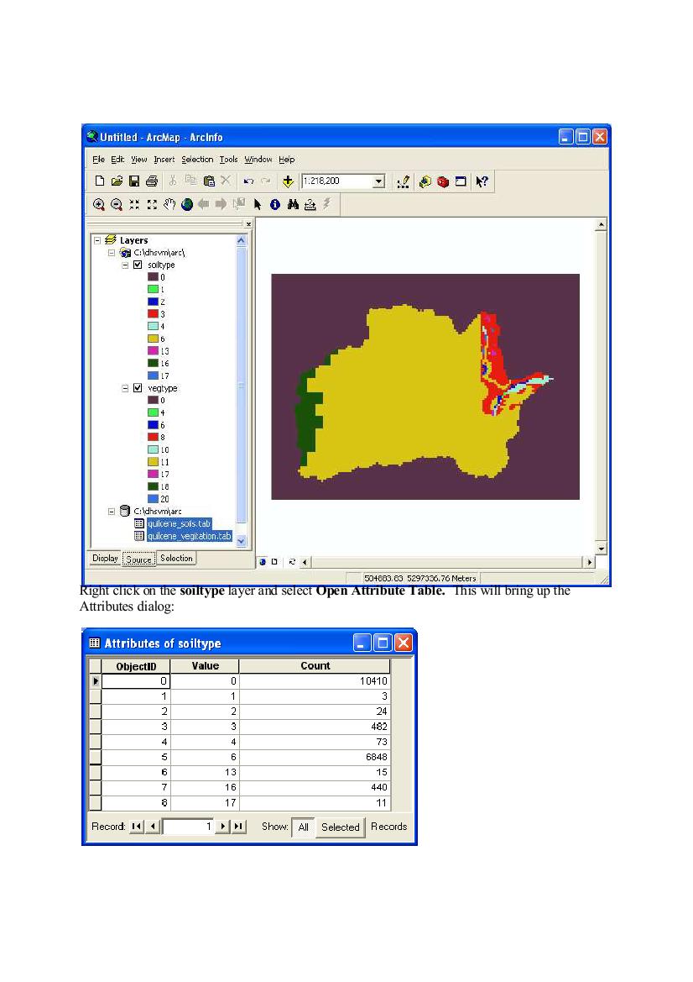Click the What's This help pointer
This screenshot has height=982, width=693.
481,181
